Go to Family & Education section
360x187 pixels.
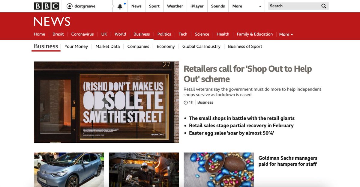point(255,34)
